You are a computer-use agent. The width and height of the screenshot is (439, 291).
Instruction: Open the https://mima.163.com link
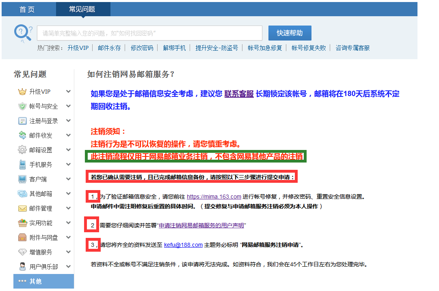pyautogui.click(x=214, y=197)
